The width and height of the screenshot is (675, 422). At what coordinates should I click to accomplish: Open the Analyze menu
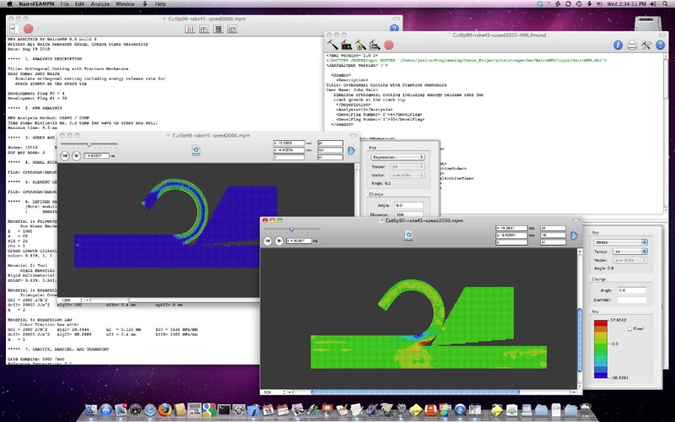100,4
